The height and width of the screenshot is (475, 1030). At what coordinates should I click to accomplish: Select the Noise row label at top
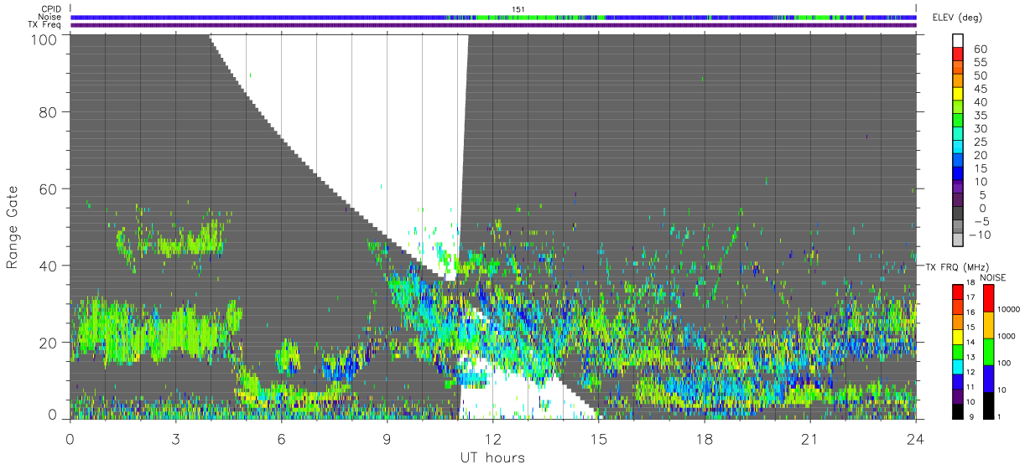coord(49,17)
